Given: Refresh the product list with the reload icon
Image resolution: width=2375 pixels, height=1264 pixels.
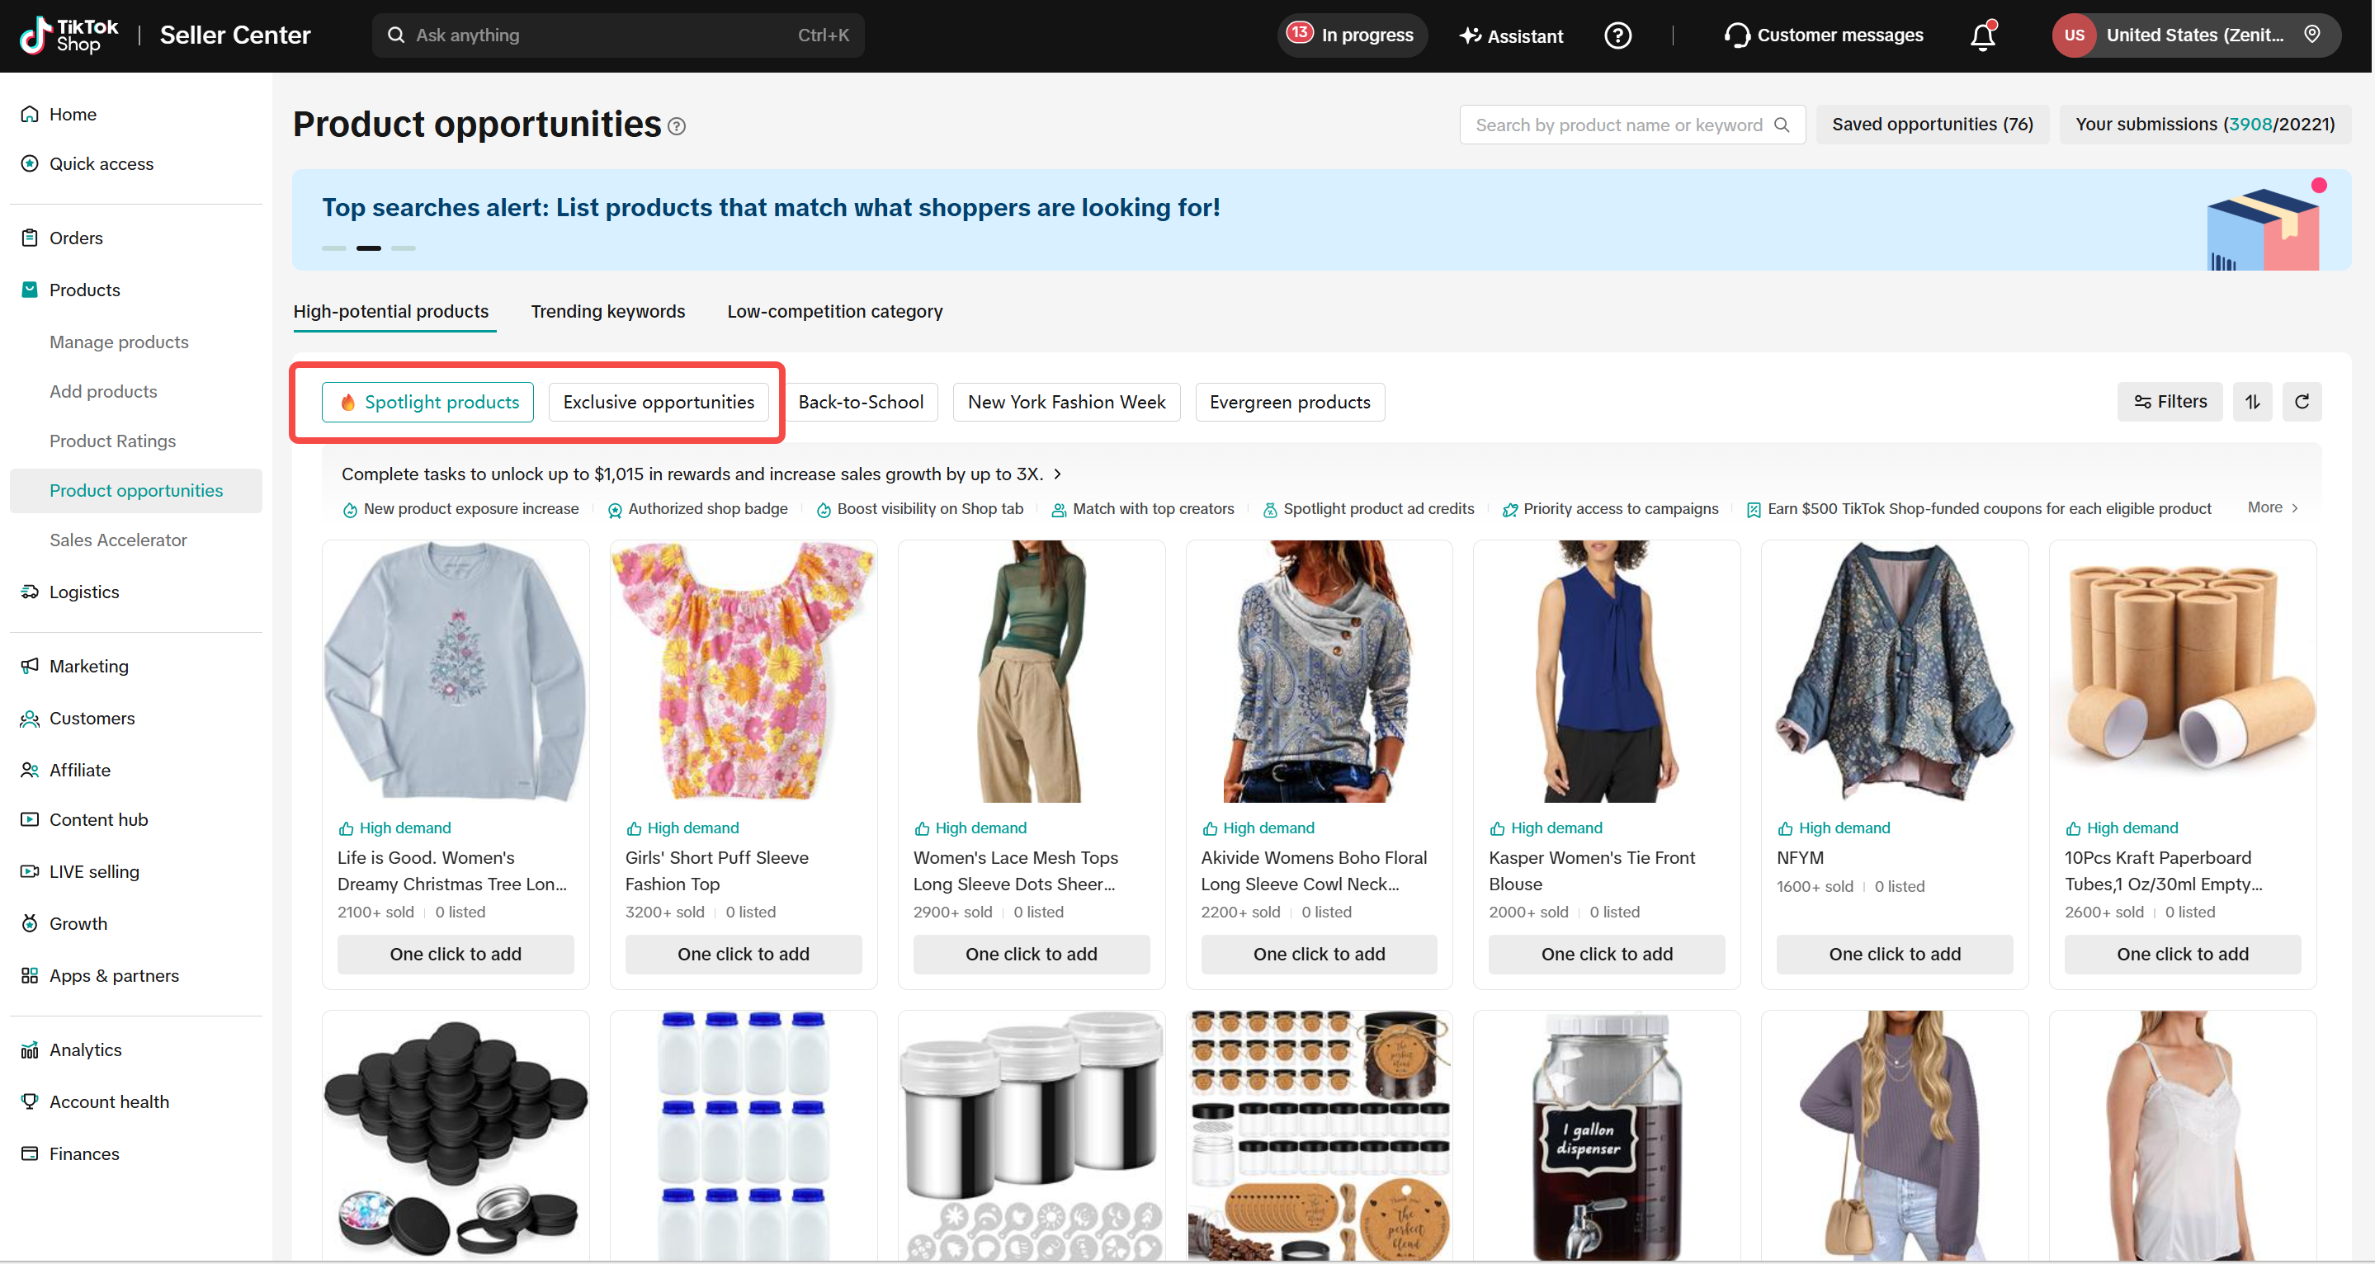Looking at the screenshot, I should (x=2302, y=402).
